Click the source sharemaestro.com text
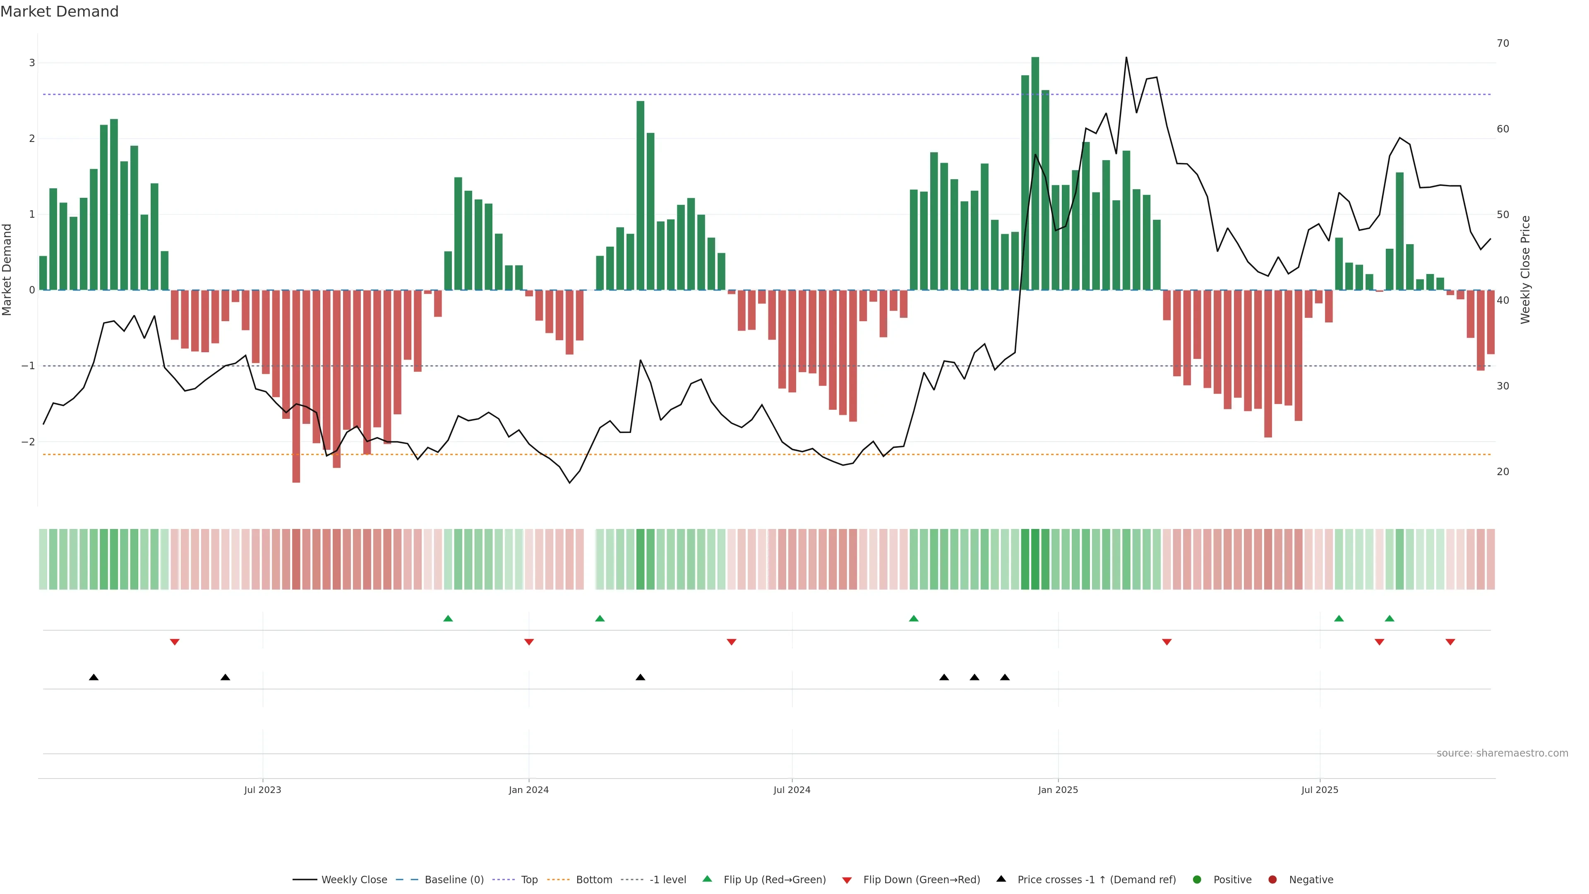The image size is (1589, 894). pos(1502,753)
